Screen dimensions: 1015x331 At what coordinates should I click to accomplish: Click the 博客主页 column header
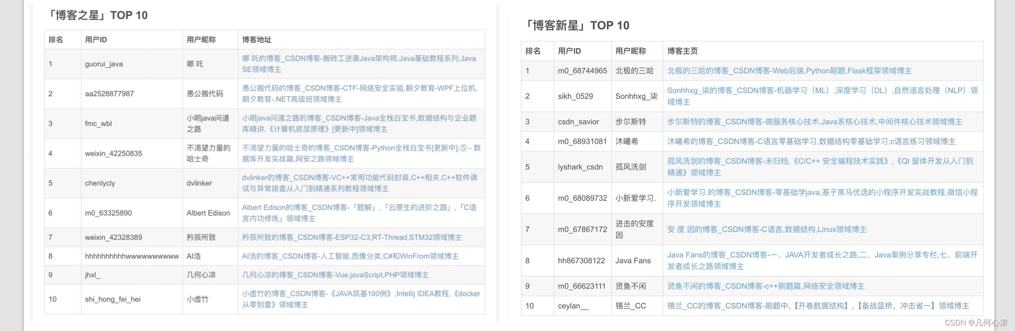click(x=683, y=51)
